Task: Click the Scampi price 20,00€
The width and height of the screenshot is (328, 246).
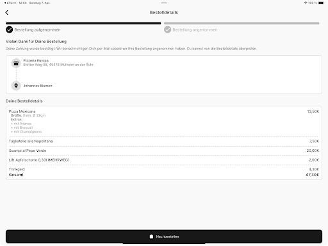Action: (313, 151)
